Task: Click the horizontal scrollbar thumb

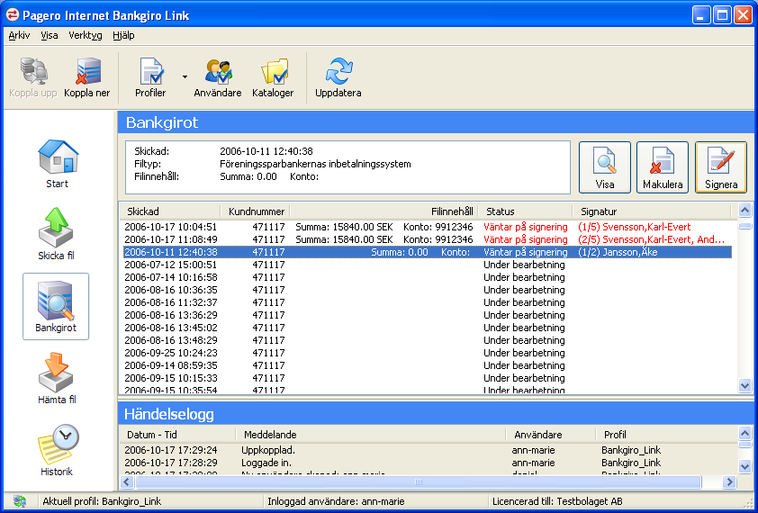Action: click(x=419, y=481)
